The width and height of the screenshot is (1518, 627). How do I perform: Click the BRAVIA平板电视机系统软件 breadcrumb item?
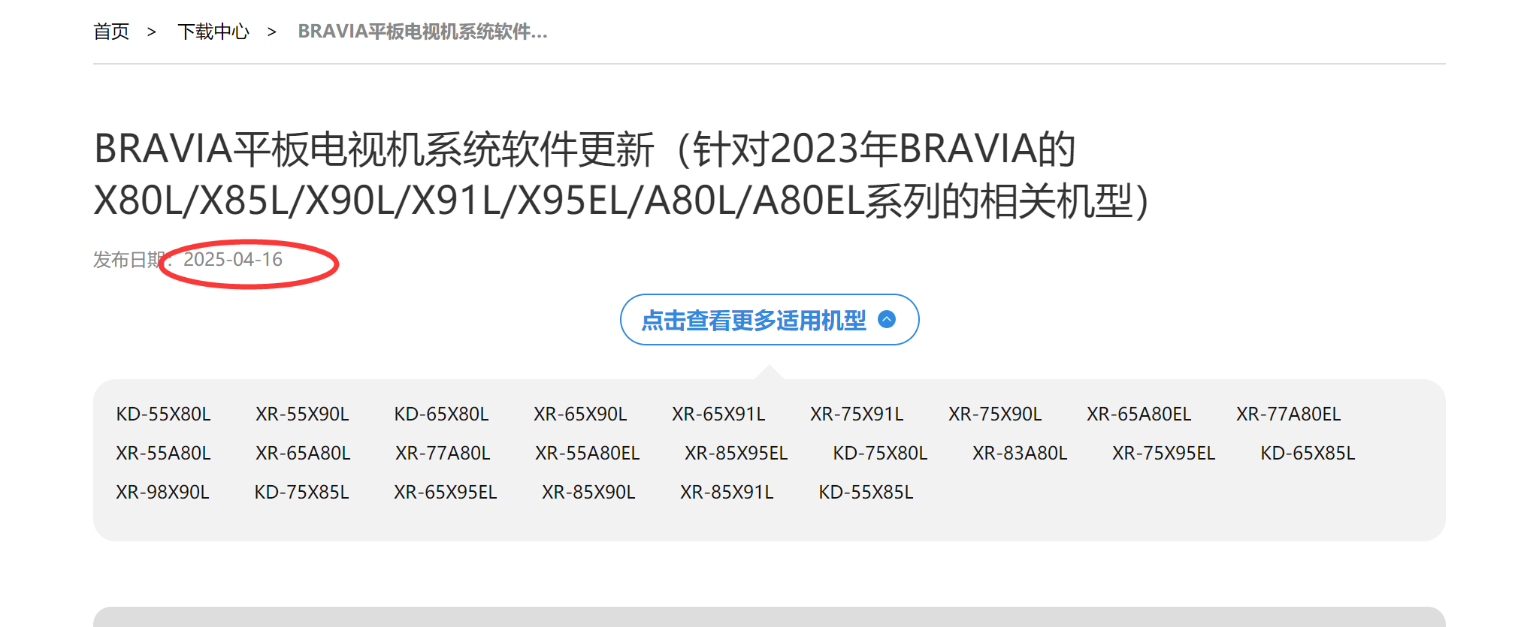pyautogui.click(x=422, y=32)
